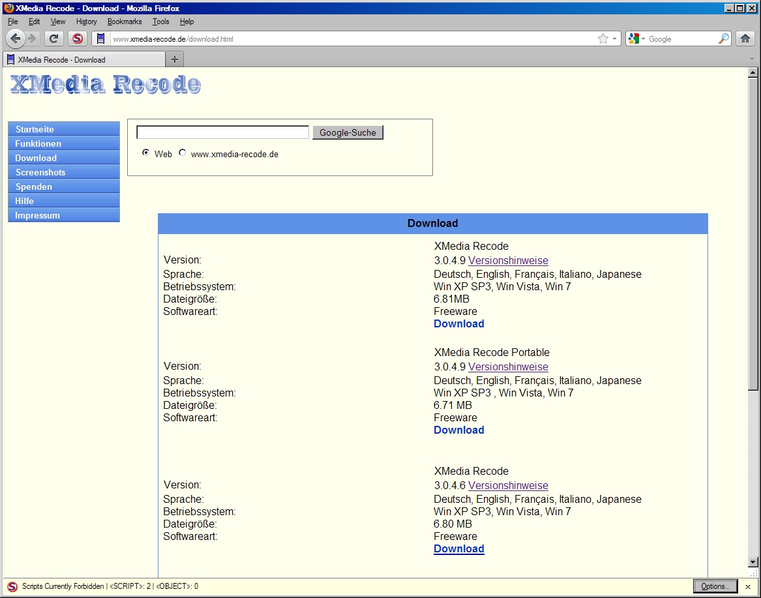The height and width of the screenshot is (598, 761).
Task: Open a new tab with the plus button
Action: click(175, 59)
